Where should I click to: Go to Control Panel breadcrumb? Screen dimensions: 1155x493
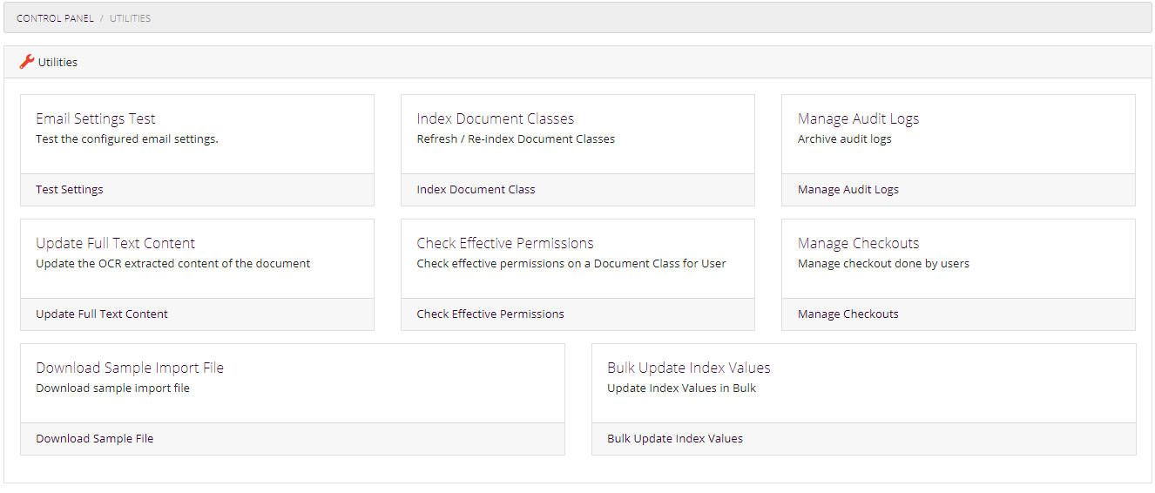tap(55, 18)
